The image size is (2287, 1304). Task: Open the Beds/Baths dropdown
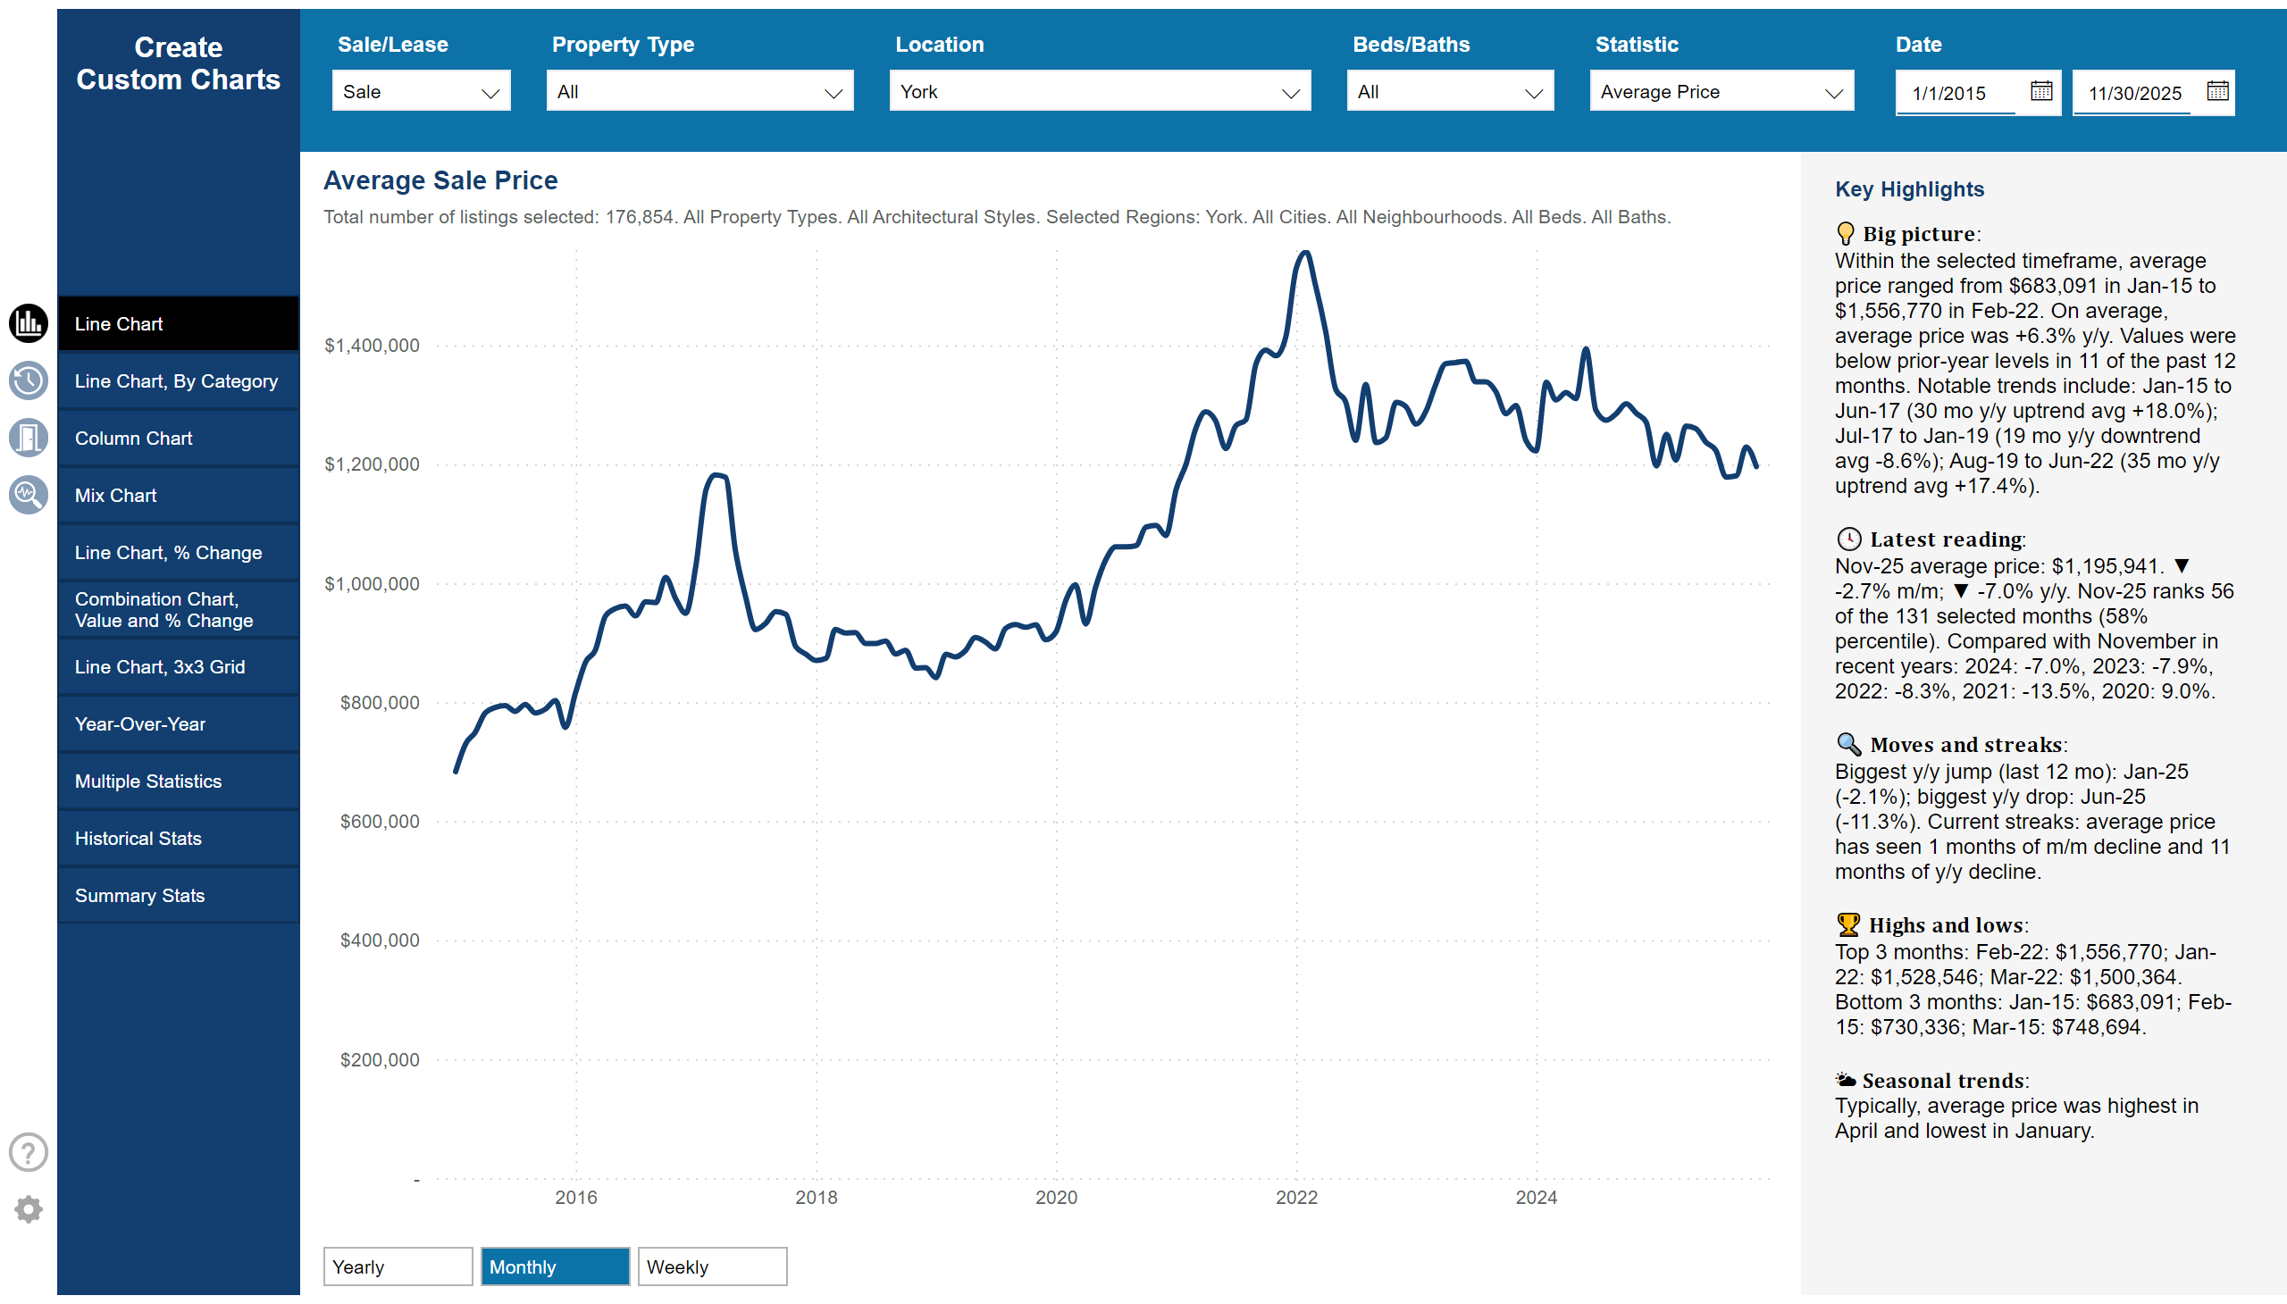coord(1449,90)
